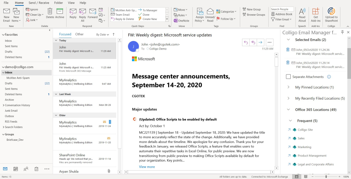Open Junk Email folder
Viewport: 351px width, 179px height.
(x=11, y=111)
